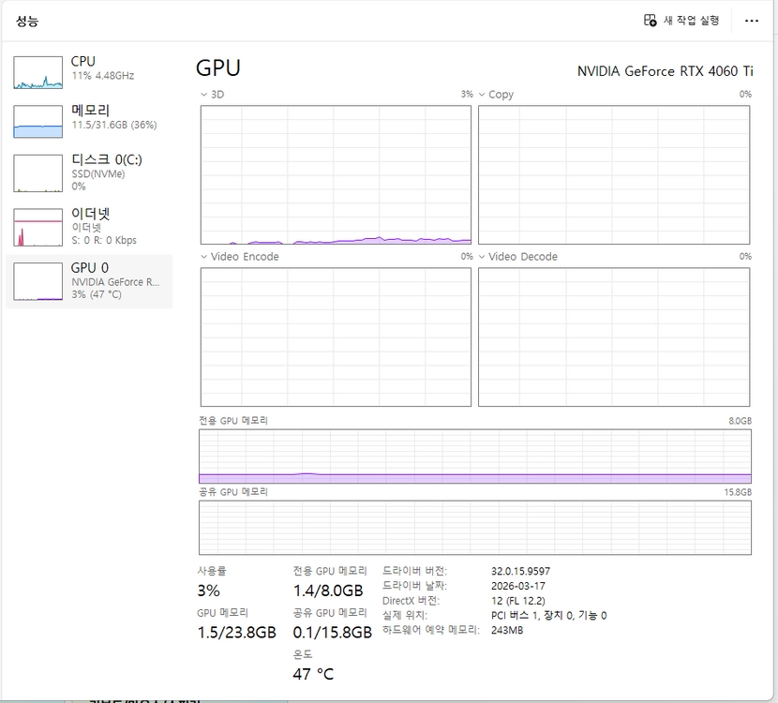This screenshot has height=703, width=778.
Task: Click the S: 0 R: 0 Kbps reading
Action: 104,240
